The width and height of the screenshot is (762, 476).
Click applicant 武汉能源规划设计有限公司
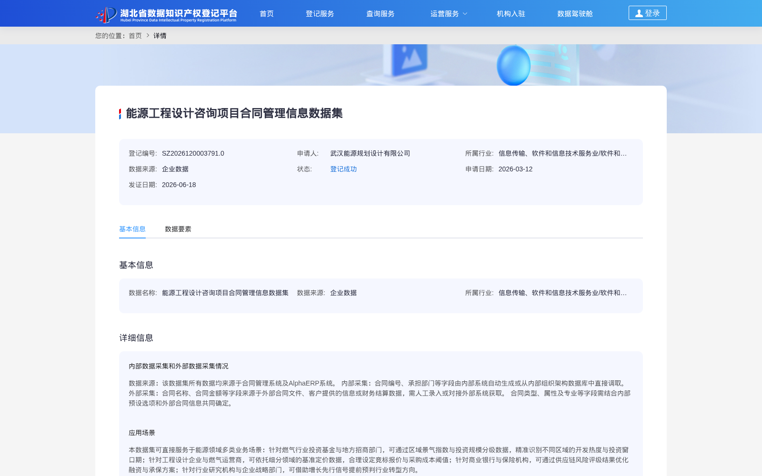tap(370, 153)
